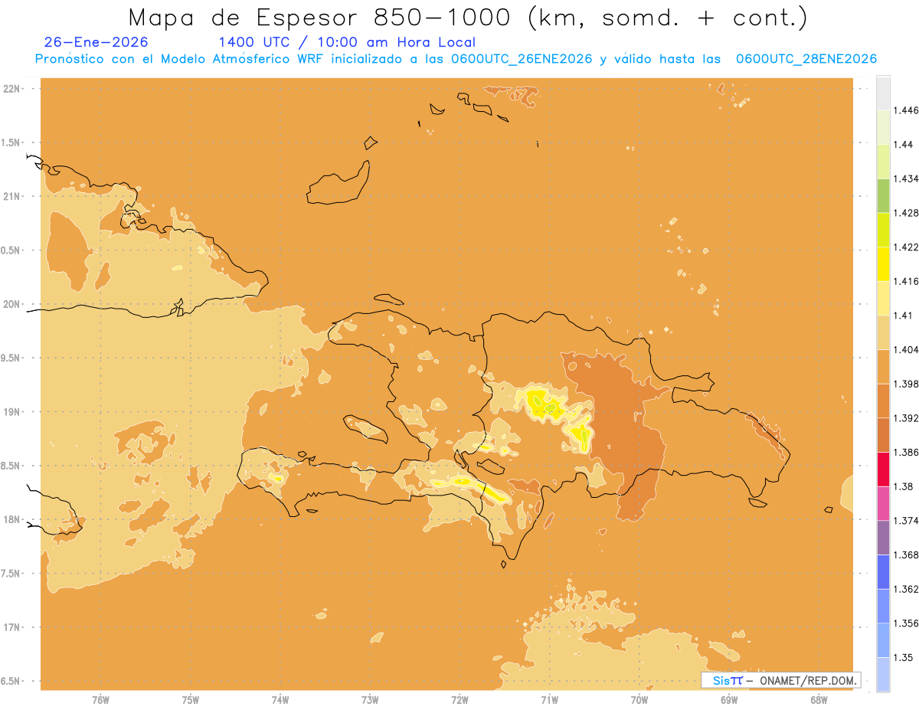Click the '1.362' legend value
Image resolution: width=919 pixels, height=710 pixels.
(x=905, y=589)
